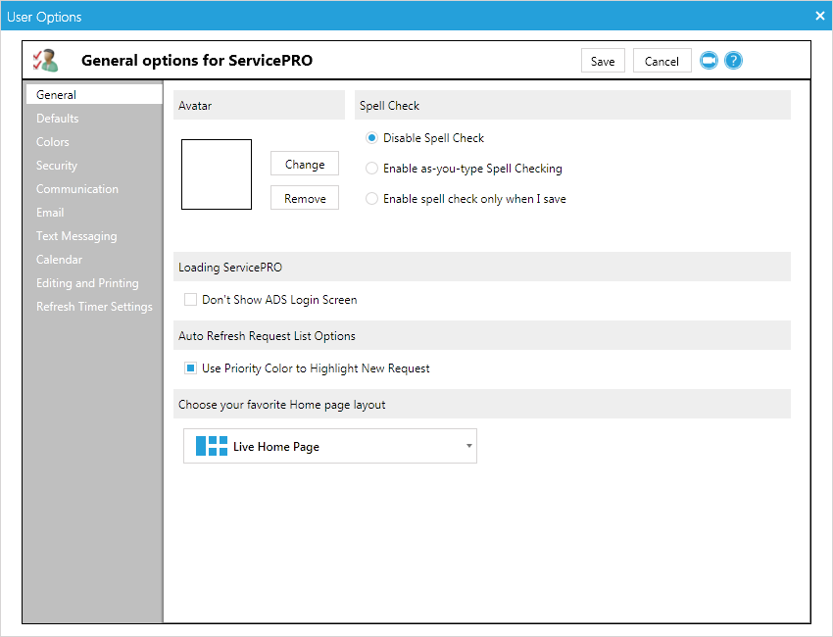
Task: Open the blue help question mark icon
Action: tap(733, 61)
